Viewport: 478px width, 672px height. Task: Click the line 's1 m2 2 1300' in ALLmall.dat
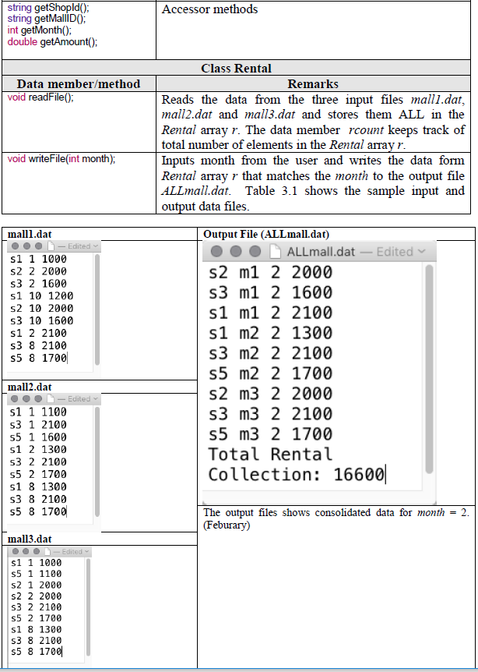(270, 333)
